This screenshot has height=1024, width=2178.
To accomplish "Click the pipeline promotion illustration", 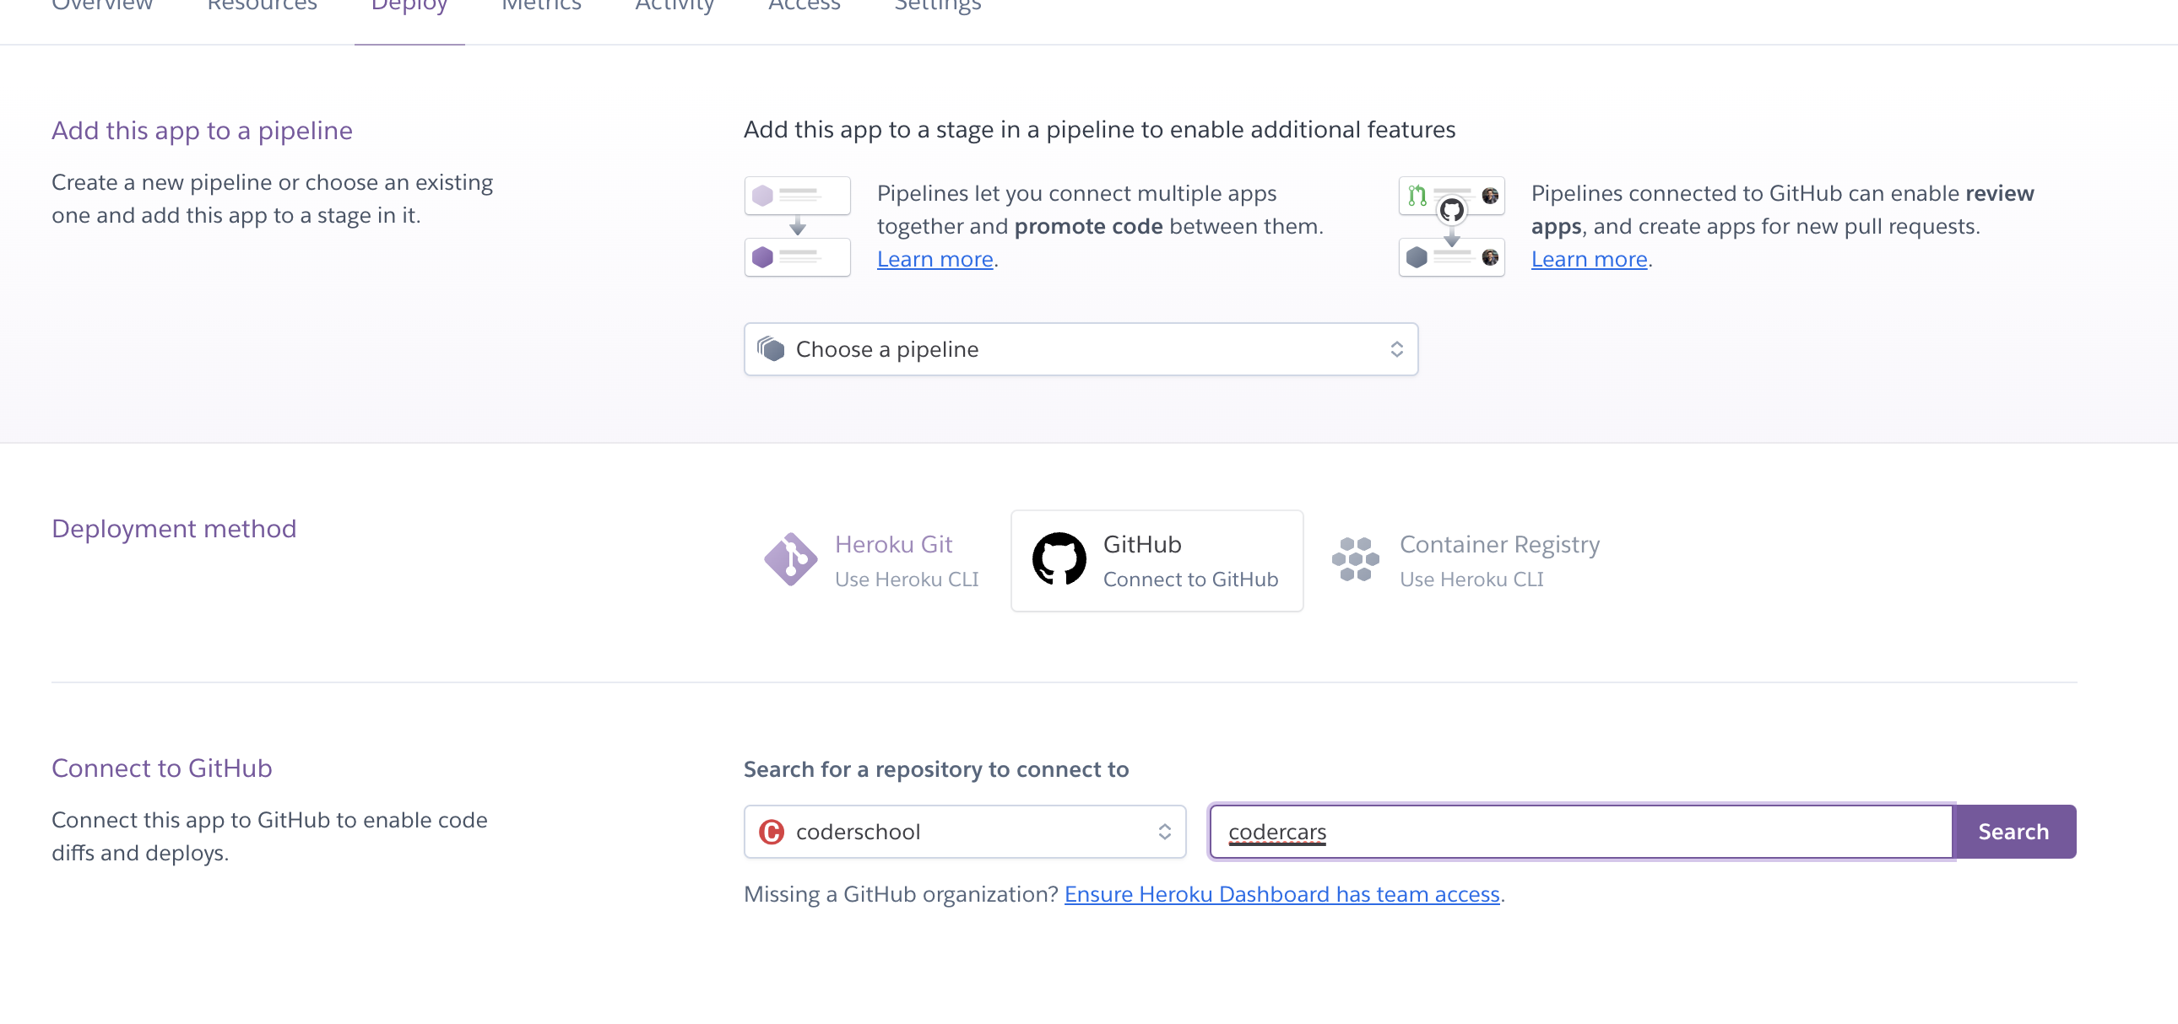I will coord(797,226).
